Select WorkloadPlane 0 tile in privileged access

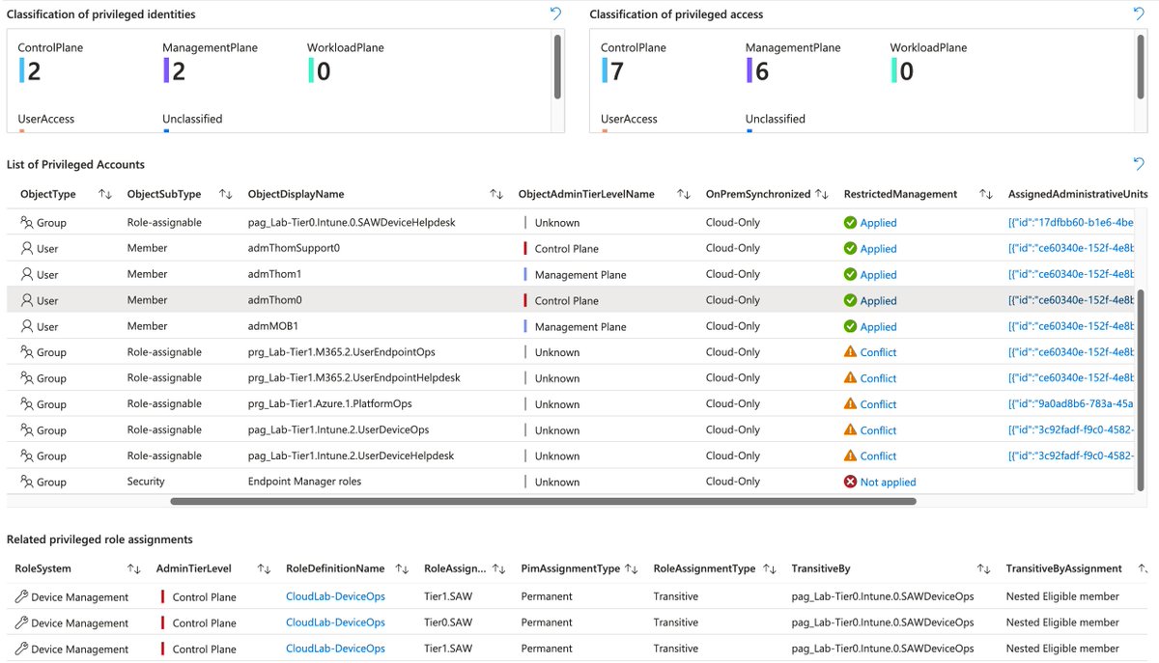click(x=928, y=63)
